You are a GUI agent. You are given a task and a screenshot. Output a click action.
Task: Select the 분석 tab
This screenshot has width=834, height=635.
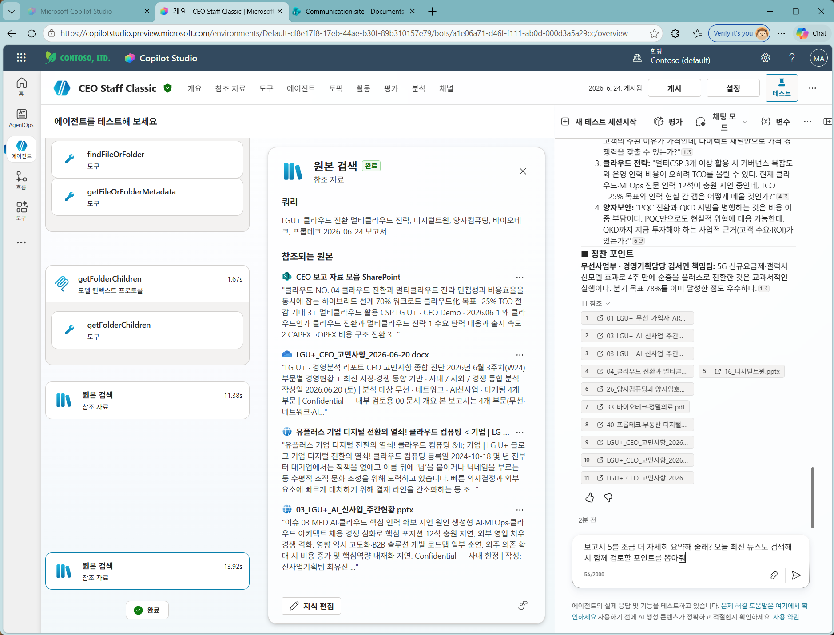tap(418, 88)
